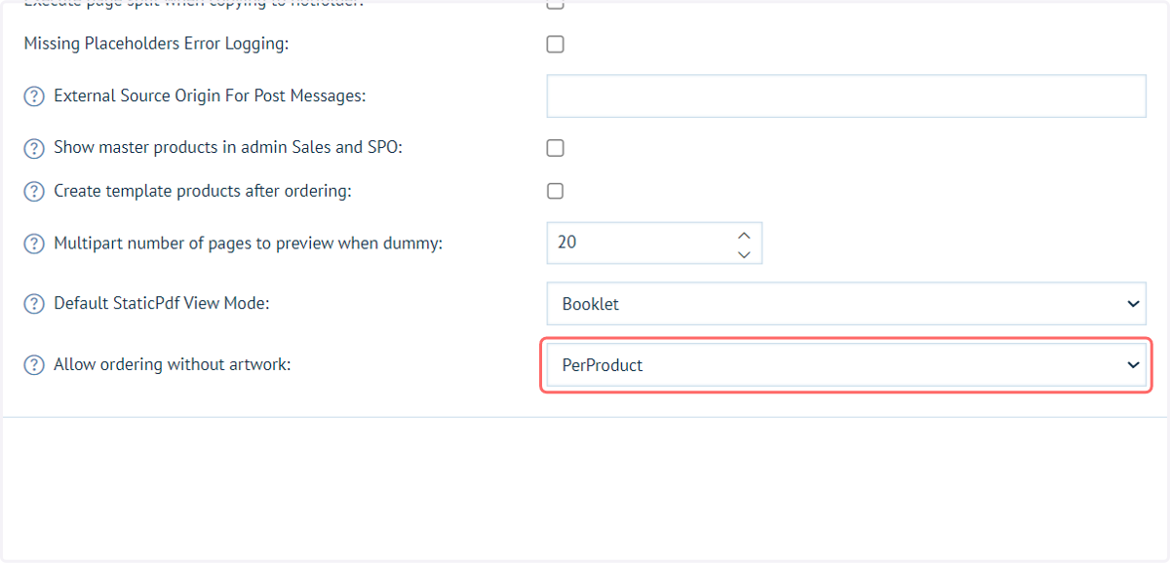Select the Missing Placeholders Error Logging label
Viewport: 1170px width, 563px height.
[156, 44]
